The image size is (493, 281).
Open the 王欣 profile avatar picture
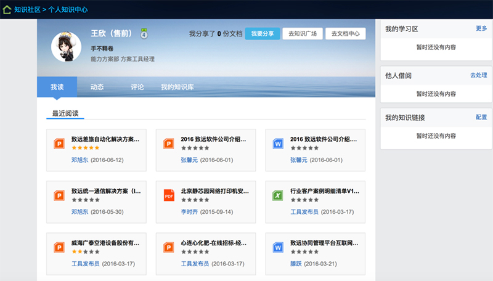click(x=67, y=47)
